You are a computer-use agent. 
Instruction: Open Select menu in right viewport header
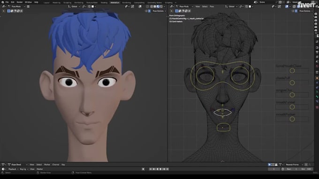coord(205,7)
